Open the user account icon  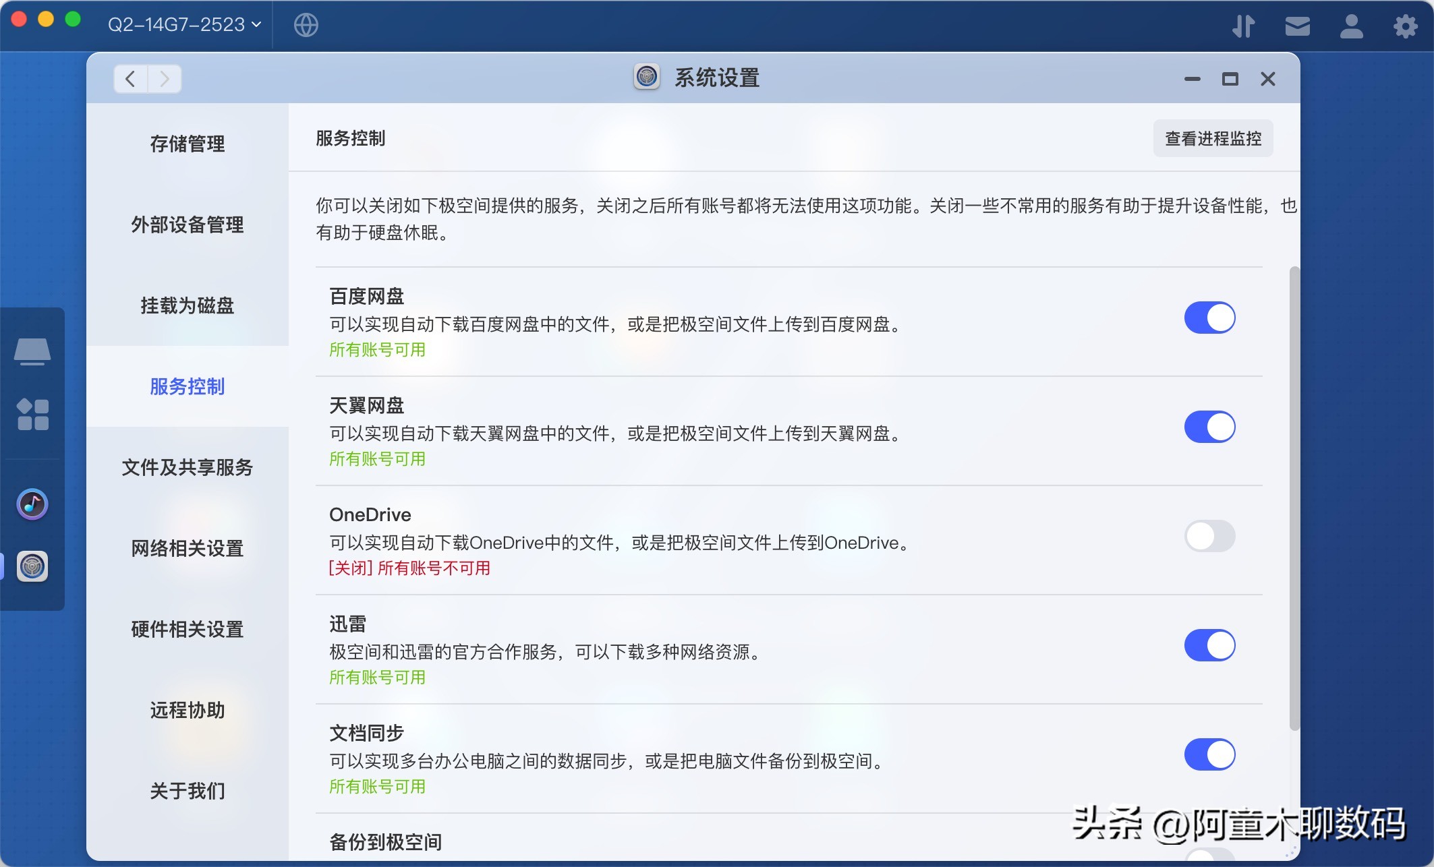coord(1350,26)
